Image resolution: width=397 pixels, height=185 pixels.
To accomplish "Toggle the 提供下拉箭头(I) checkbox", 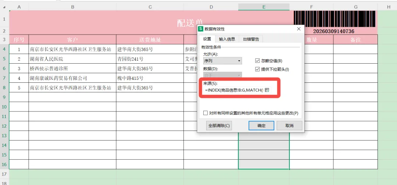I will coord(257,69).
